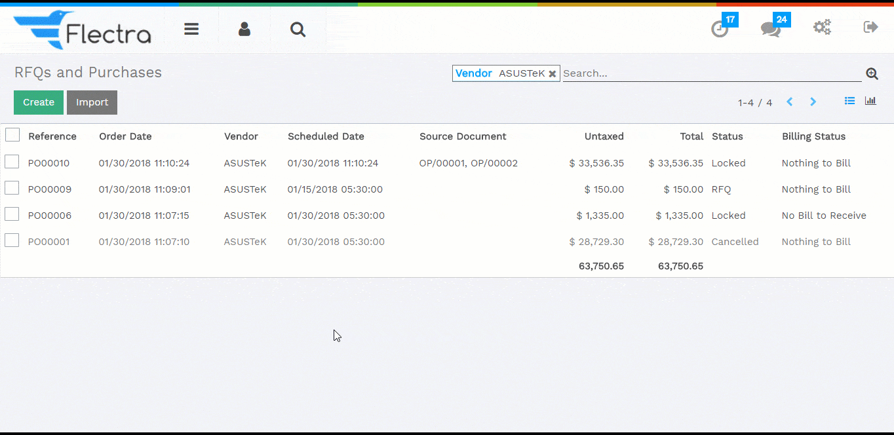
Task: Click the Import button
Action: point(92,103)
